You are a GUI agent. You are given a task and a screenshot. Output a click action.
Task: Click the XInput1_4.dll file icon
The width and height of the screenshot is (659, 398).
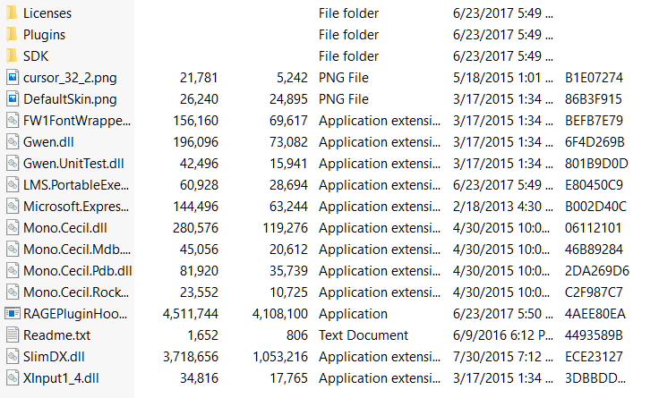click(x=13, y=377)
